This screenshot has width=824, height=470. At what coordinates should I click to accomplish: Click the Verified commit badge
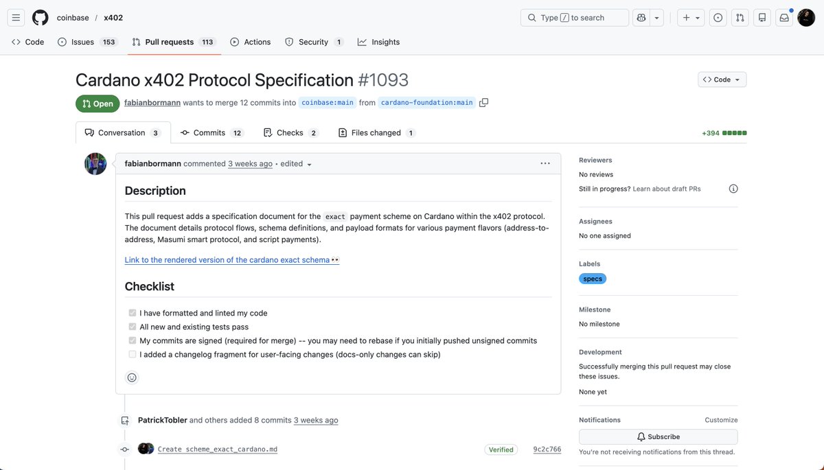[501, 449]
